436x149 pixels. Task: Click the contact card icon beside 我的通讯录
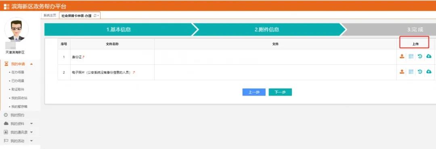[6, 132]
